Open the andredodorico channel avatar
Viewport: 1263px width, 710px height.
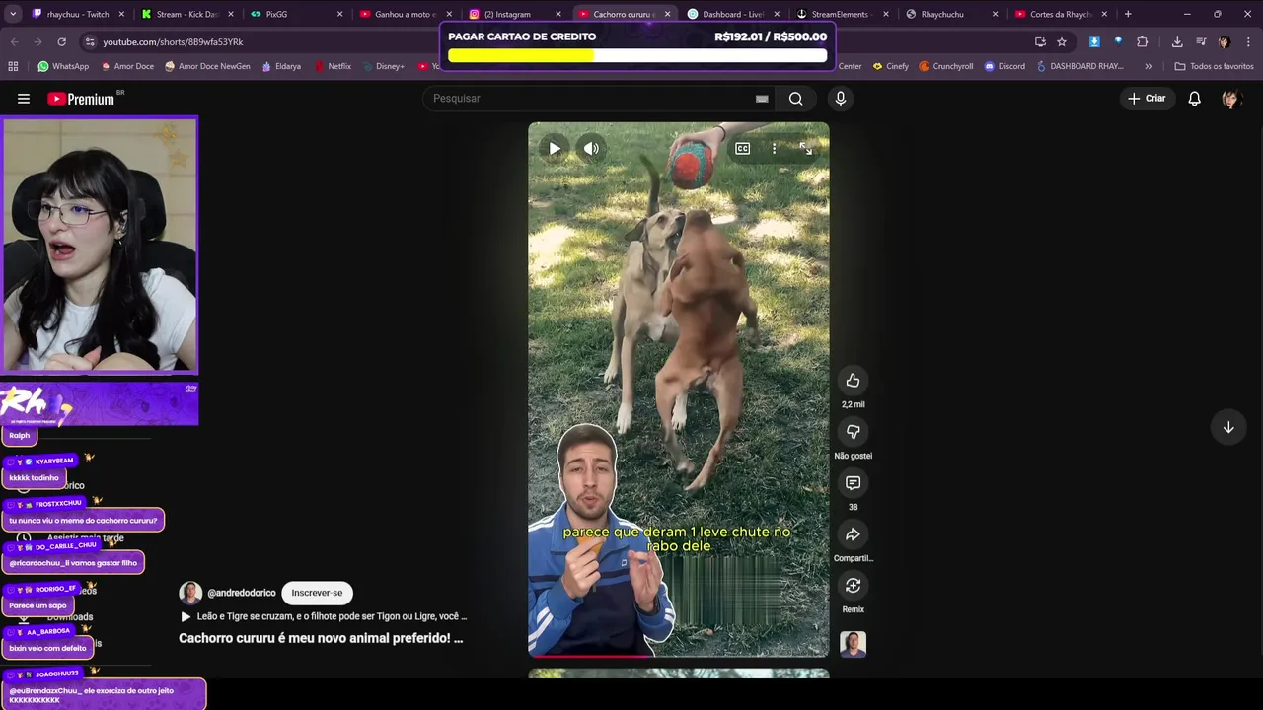(x=190, y=593)
